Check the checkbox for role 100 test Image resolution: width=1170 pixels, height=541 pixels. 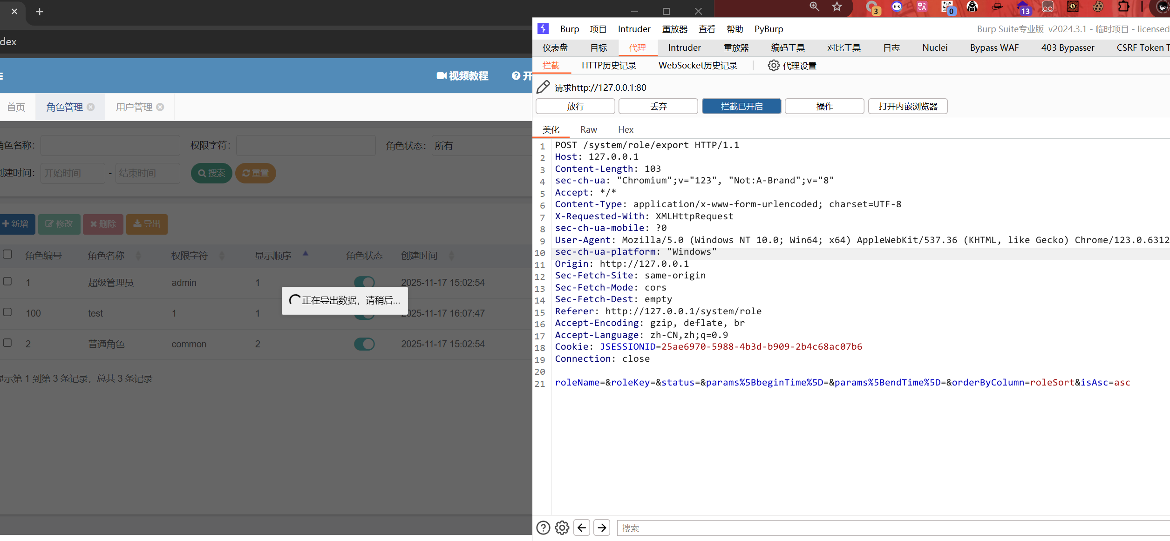[7, 312]
